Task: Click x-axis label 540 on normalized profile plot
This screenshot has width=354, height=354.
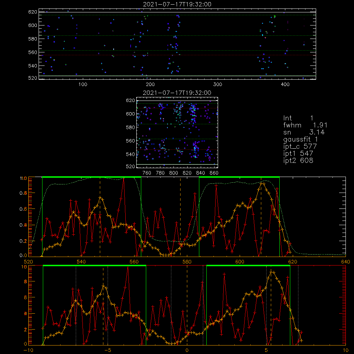Action: pos(81,262)
